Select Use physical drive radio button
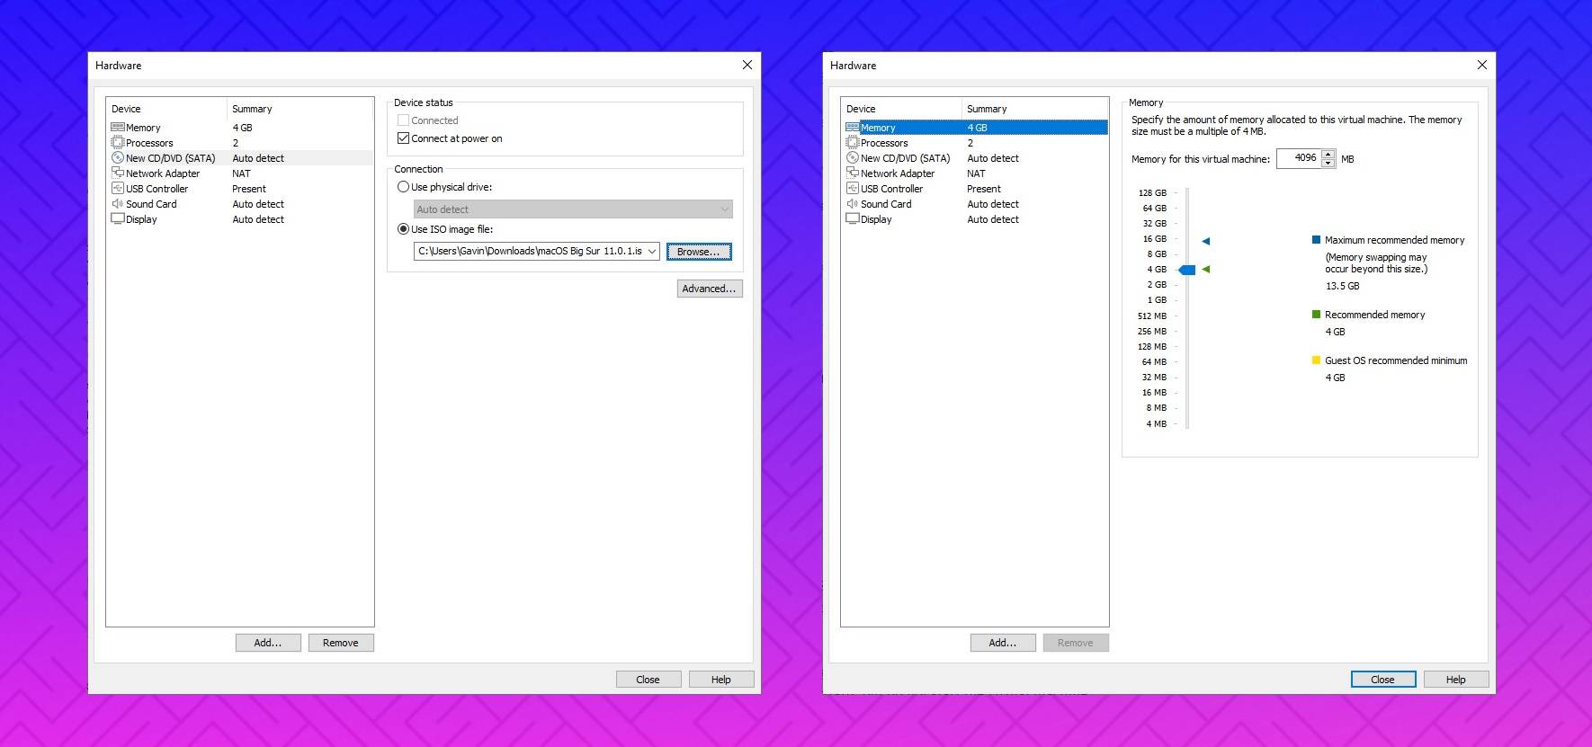The width and height of the screenshot is (1592, 747). 403,187
